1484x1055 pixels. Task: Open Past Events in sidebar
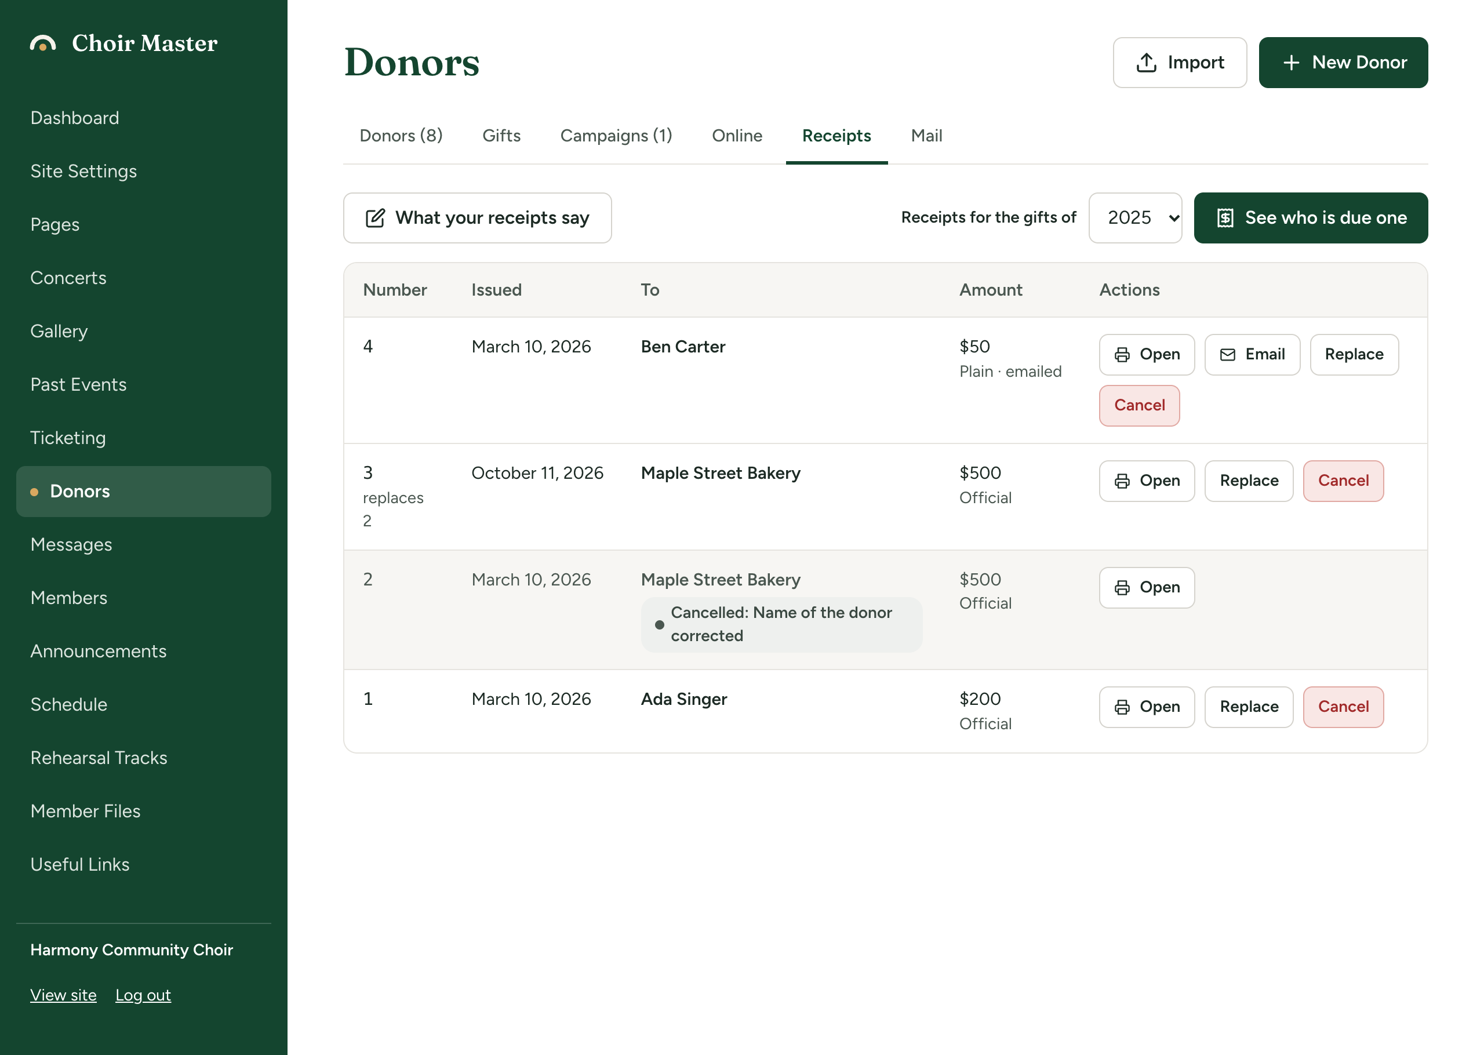point(144,384)
